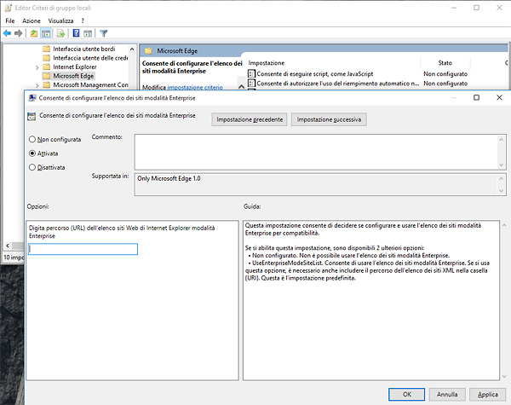Go back with the blue left arrow

coord(7,33)
